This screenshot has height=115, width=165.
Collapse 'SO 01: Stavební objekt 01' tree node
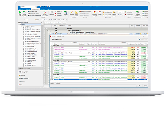20,26
